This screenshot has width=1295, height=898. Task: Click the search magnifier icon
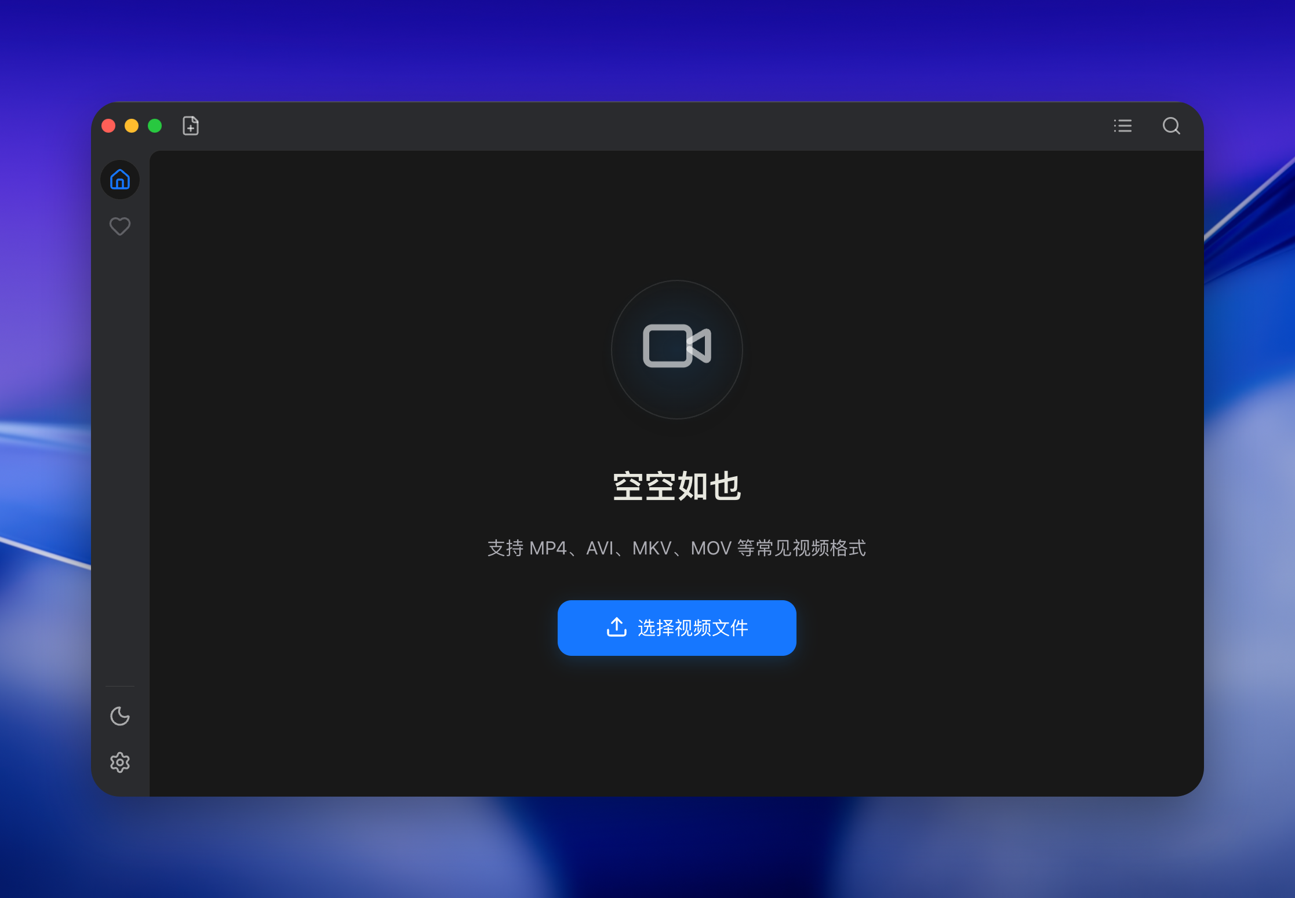click(x=1171, y=126)
